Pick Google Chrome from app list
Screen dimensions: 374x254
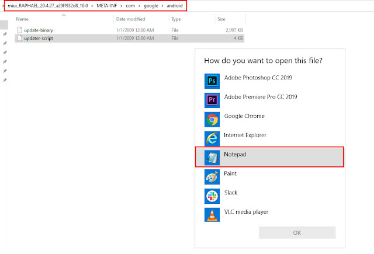[244, 116]
